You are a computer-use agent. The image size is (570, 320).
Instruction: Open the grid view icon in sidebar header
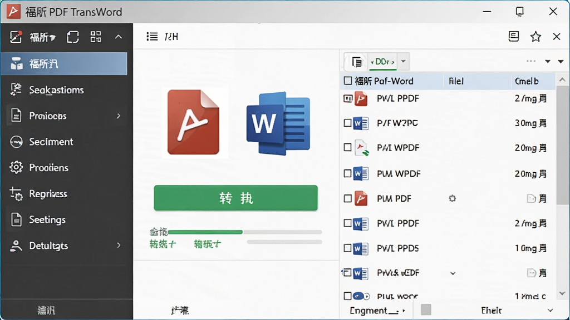(x=96, y=37)
